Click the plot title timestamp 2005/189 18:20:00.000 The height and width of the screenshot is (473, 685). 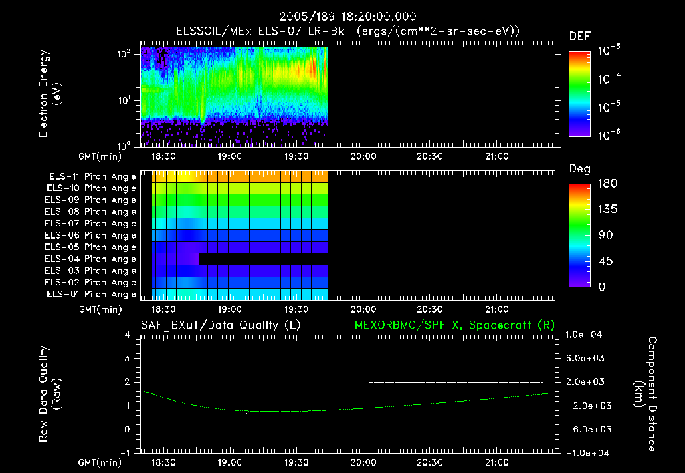(x=348, y=17)
